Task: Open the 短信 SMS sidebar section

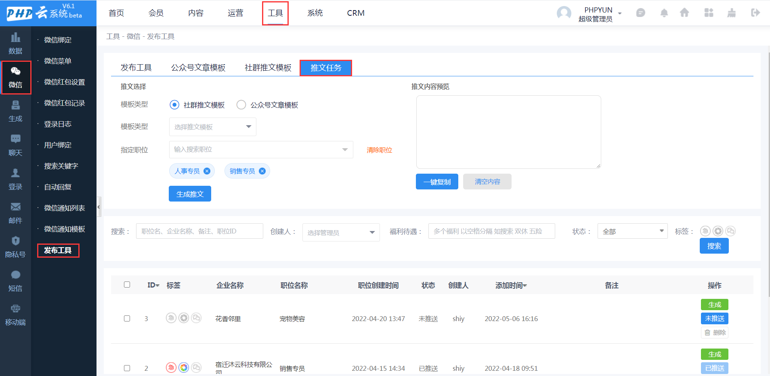Action: tap(15, 281)
